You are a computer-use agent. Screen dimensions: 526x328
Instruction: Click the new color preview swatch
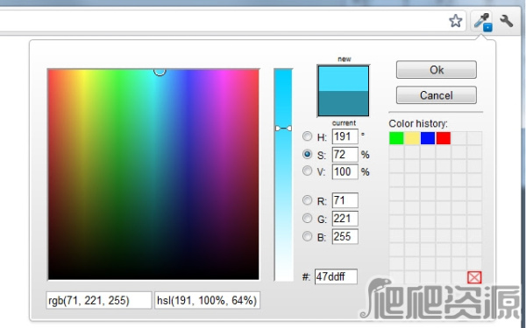pyautogui.click(x=344, y=79)
